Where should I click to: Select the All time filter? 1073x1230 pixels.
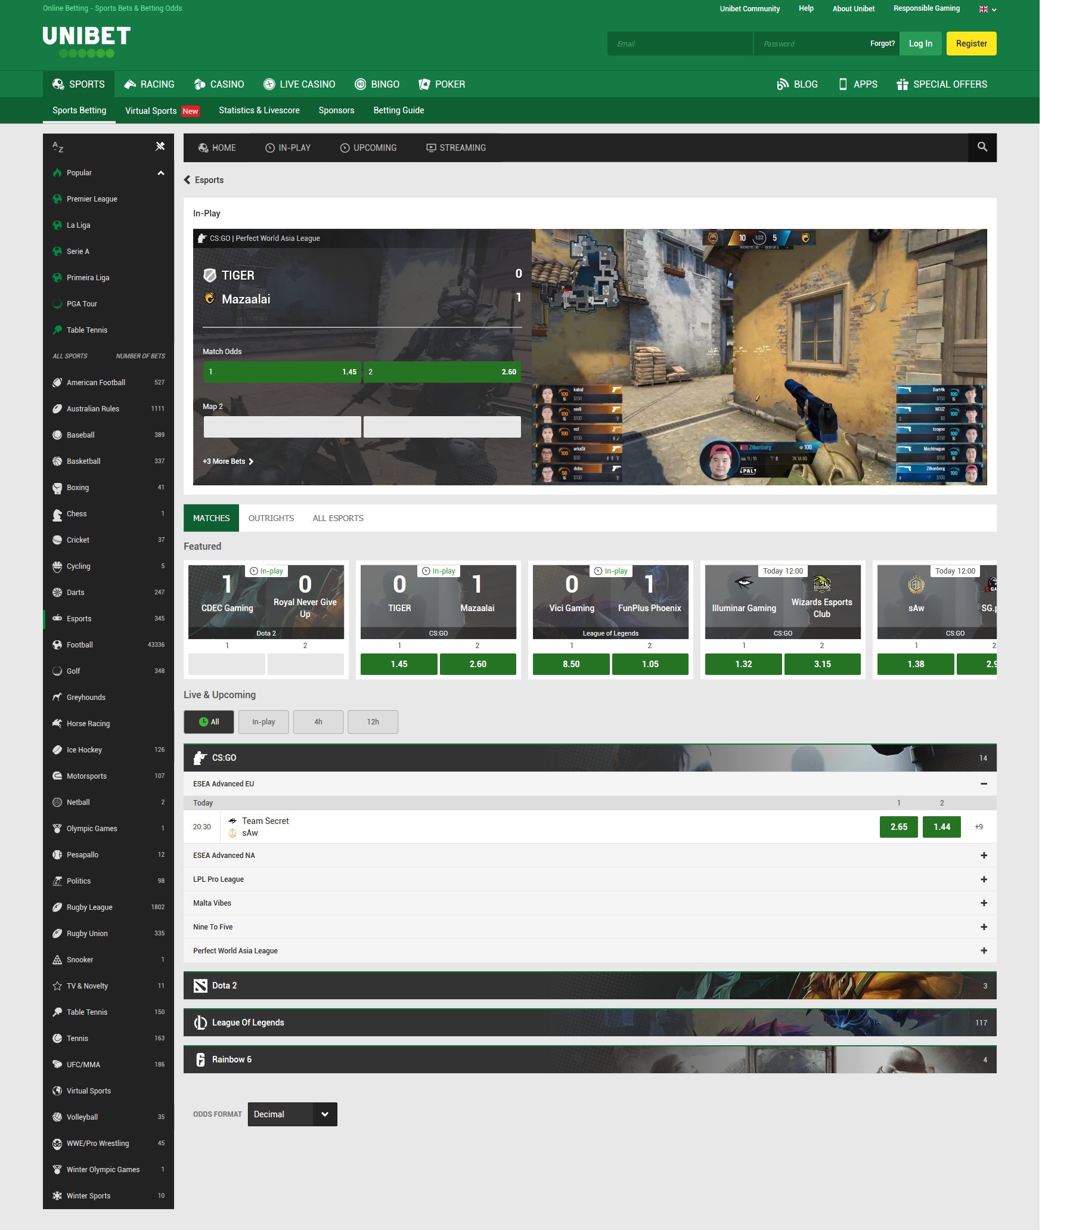pyautogui.click(x=209, y=721)
